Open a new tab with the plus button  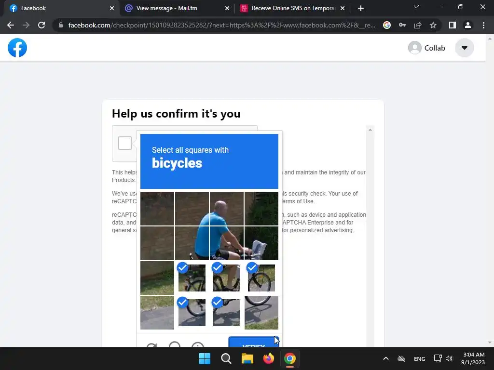click(361, 8)
